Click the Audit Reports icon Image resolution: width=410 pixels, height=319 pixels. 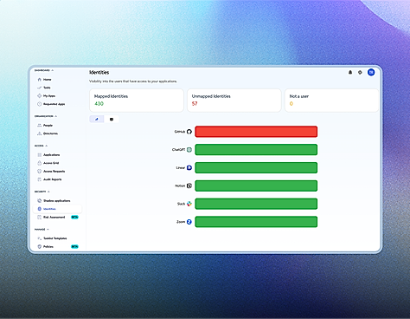[40, 179]
